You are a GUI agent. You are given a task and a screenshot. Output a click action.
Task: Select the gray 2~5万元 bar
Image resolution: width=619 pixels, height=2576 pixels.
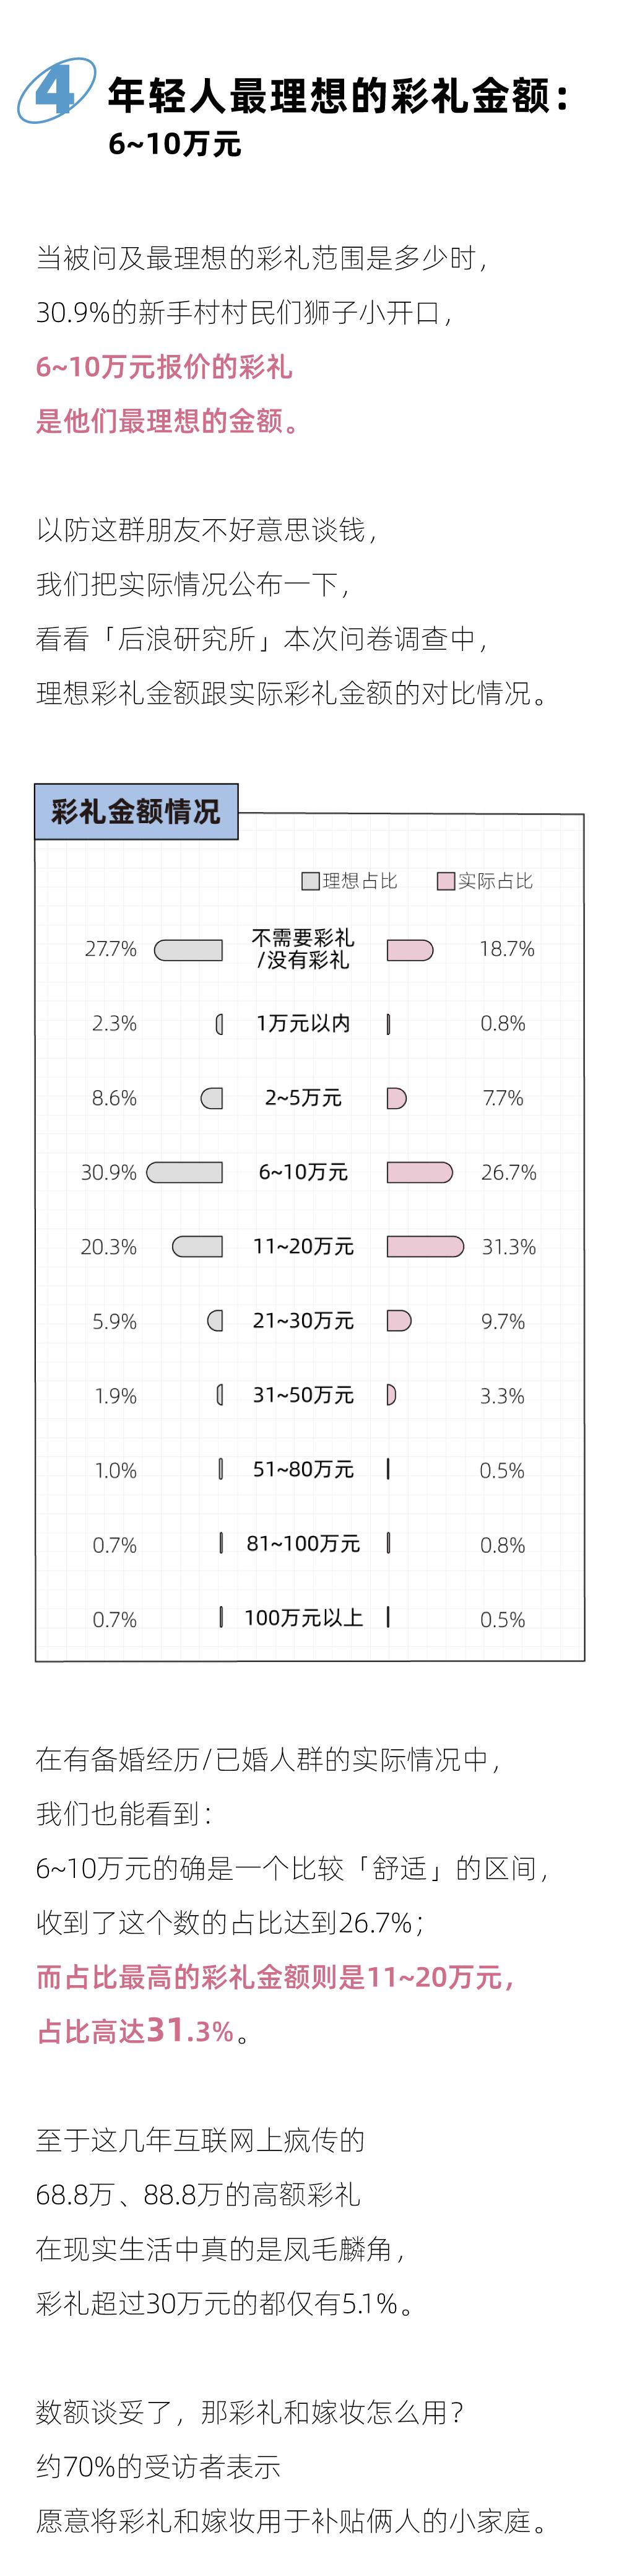click(212, 1098)
